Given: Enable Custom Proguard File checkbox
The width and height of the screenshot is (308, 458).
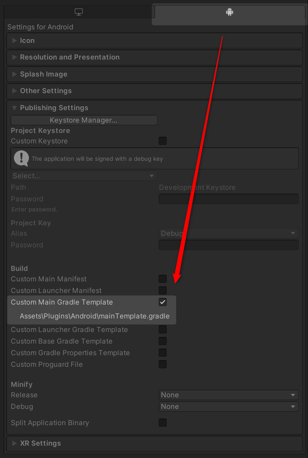Looking at the screenshot, I should [x=163, y=364].
